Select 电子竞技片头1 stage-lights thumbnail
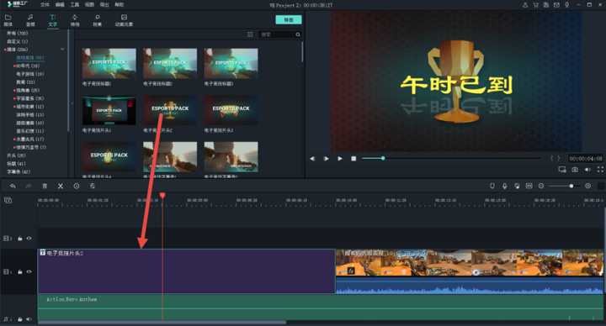Image resolution: width=606 pixels, height=326 pixels. click(109, 110)
